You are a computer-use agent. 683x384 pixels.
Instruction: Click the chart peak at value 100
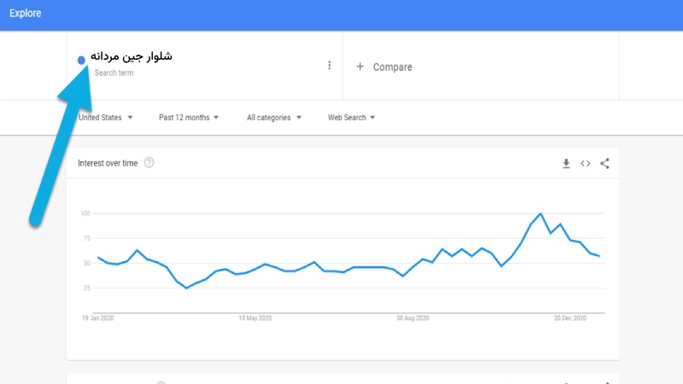click(x=540, y=213)
